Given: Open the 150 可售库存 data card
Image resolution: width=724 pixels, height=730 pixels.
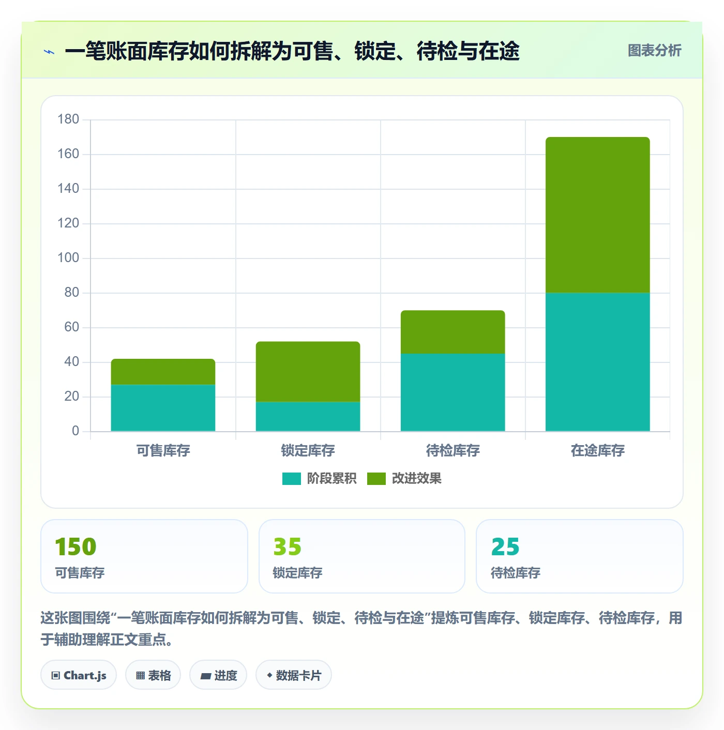Looking at the screenshot, I should click(144, 556).
